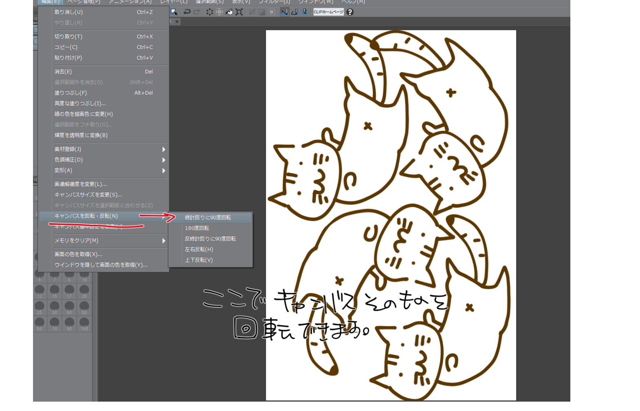Toggle snap to special ruler

(294, 12)
